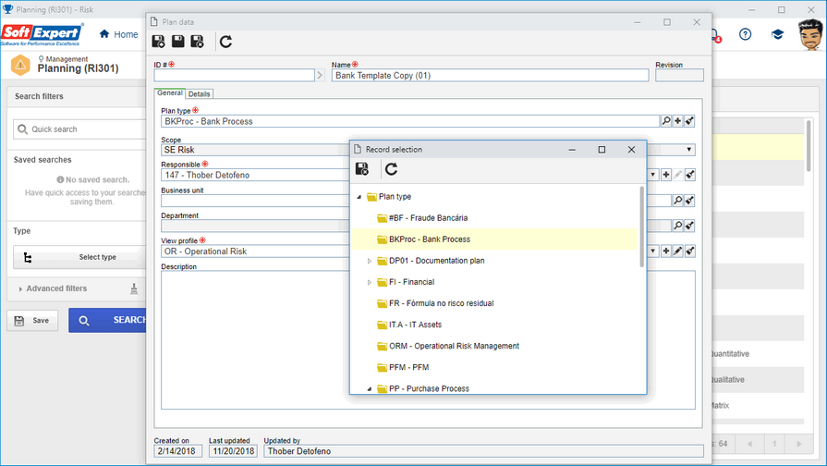Collapse the PP - Purchase Process node

click(x=370, y=389)
